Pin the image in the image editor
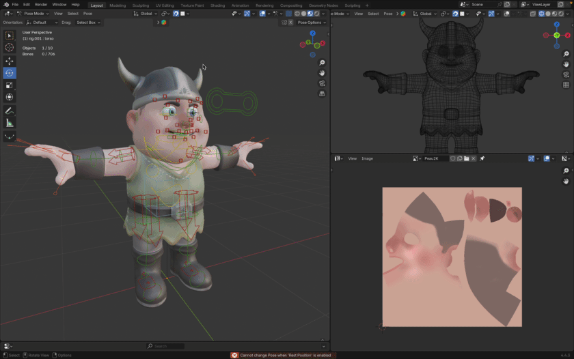 [482, 158]
